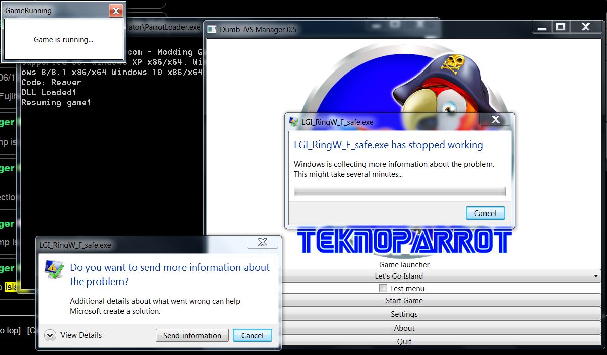Close the Dumb JVS Manager window
This screenshot has width=607, height=355.
pos(586,27)
